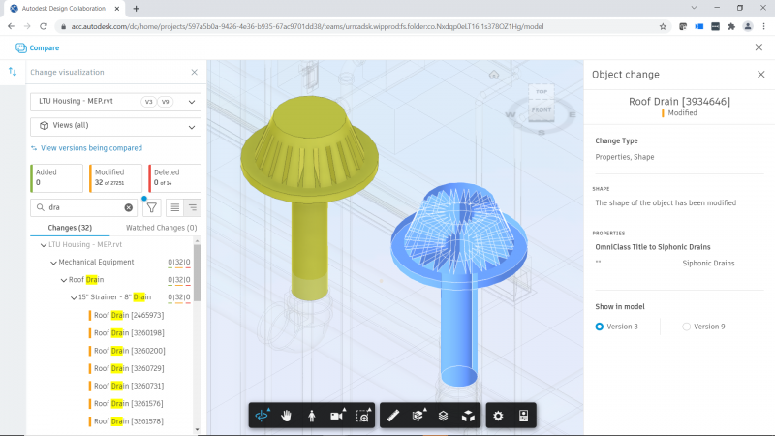Screen dimensions: 775x436
Task: Activate the Pan hand tool
Action: click(x=287, y=416)
